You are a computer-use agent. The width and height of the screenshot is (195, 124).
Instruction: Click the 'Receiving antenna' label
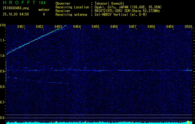coord(71,15)
